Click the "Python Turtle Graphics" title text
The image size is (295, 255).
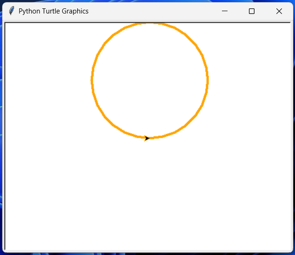[54, 11]
